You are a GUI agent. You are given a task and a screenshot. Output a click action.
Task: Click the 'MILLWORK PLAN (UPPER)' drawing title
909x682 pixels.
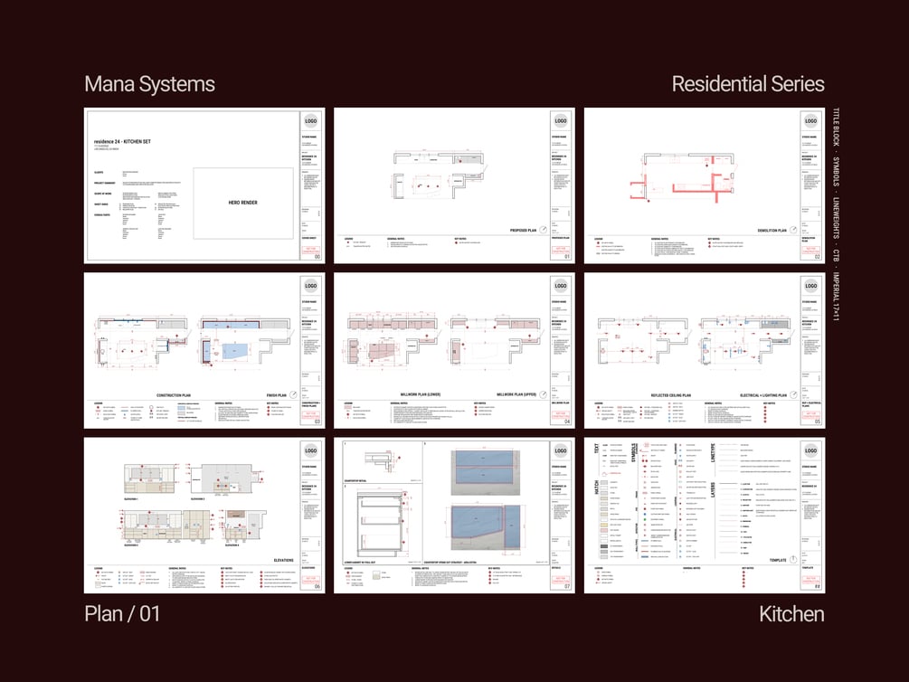click(x=516, y=394)
